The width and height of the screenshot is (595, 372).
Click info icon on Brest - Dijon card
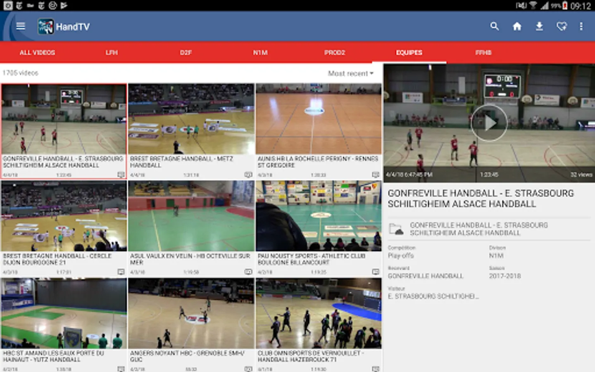(x=121, y=272)
